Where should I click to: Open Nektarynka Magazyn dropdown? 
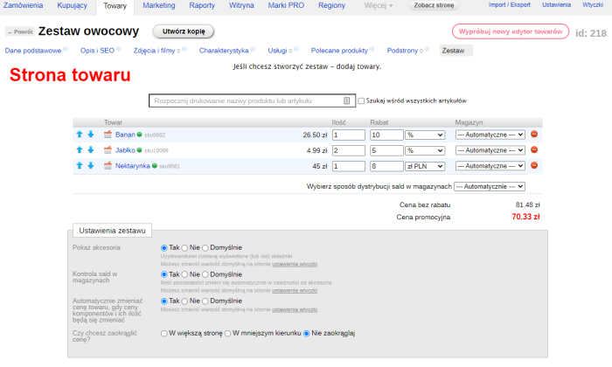click(x=490, y=165)
